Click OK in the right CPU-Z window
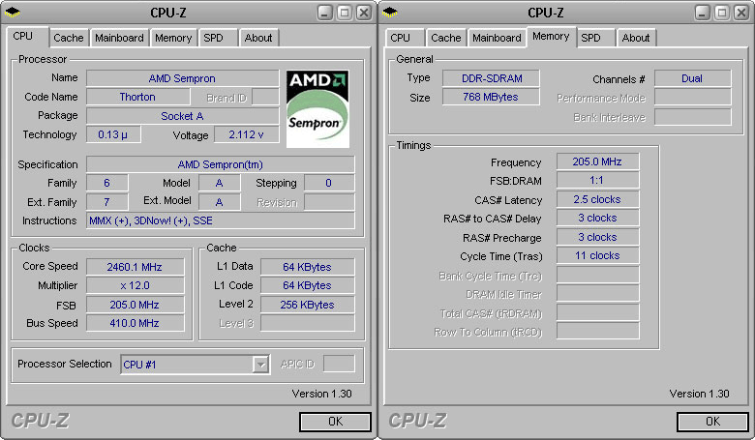Screen dimensions: 755x440 pyautogui.click(x=712, y=422)
